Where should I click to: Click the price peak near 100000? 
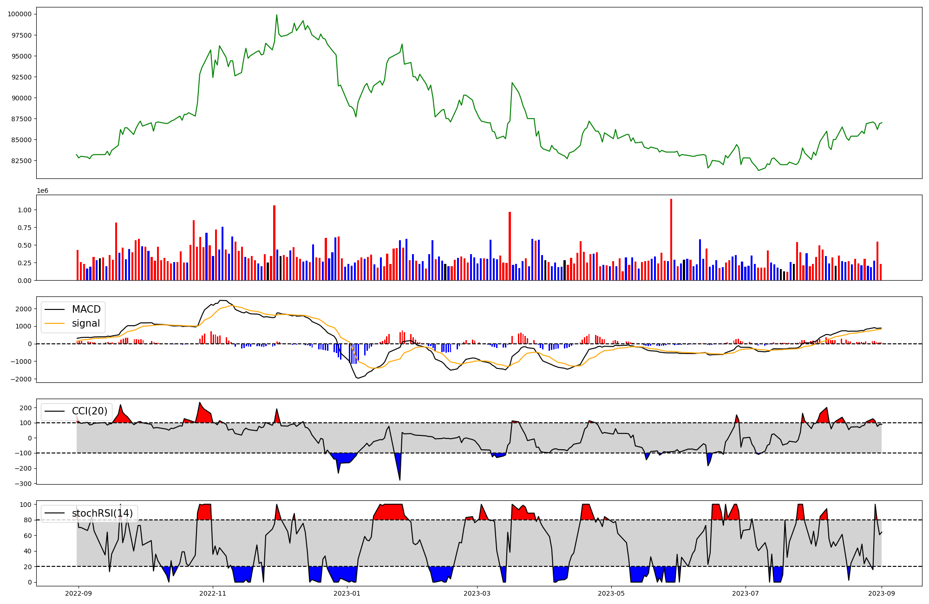(276, 15)
